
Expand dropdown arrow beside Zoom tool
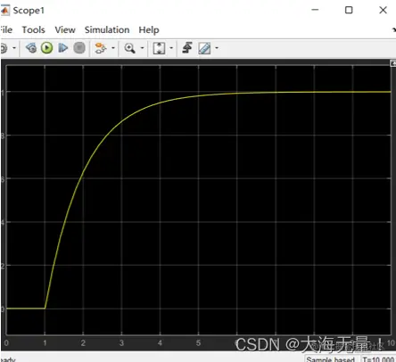coord(142,48)
